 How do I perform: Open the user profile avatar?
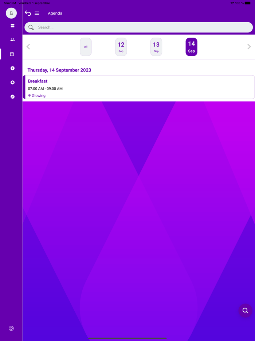(x=11, y=13)
